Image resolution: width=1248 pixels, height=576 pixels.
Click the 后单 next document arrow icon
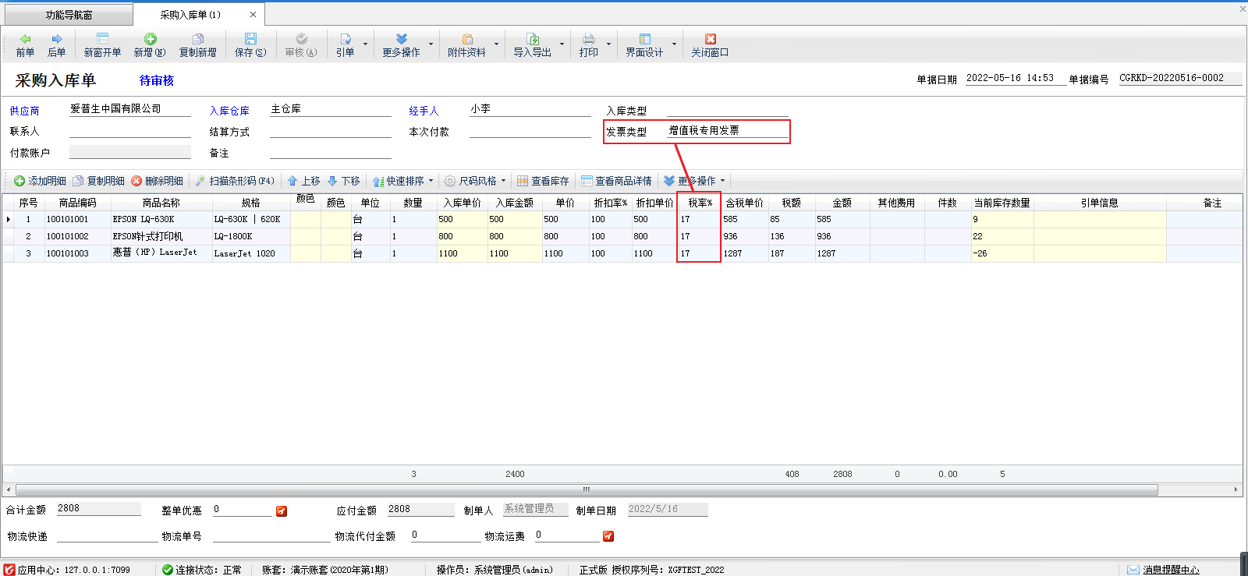pyautogui.click(x=56, y=39)
